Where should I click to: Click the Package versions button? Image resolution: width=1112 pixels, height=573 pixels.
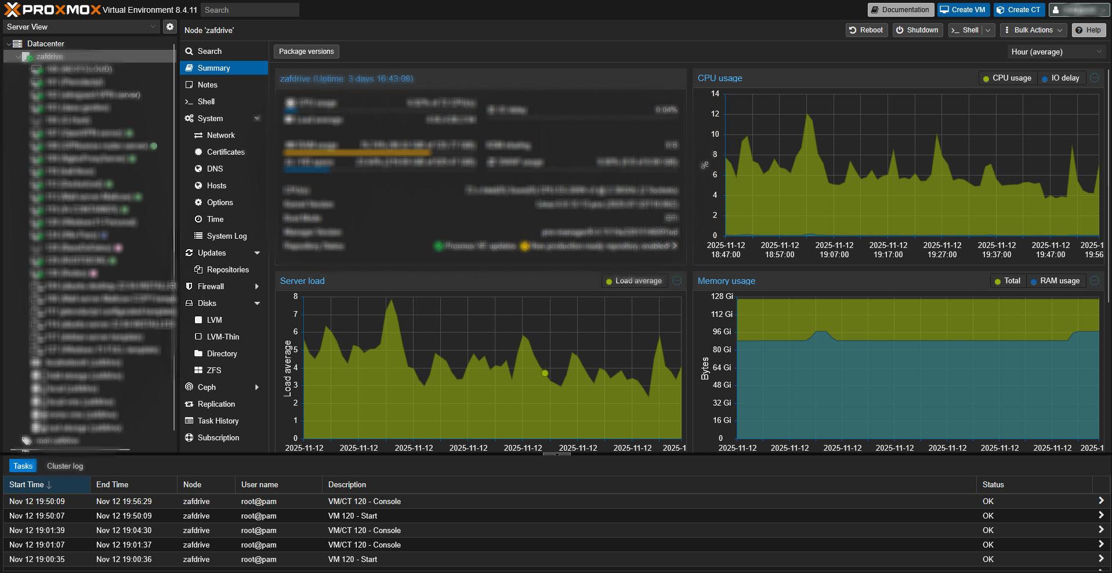306,52
